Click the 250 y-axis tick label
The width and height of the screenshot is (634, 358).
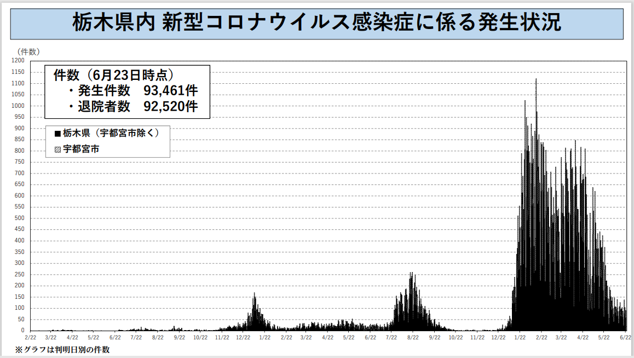(x=20, y=274)
